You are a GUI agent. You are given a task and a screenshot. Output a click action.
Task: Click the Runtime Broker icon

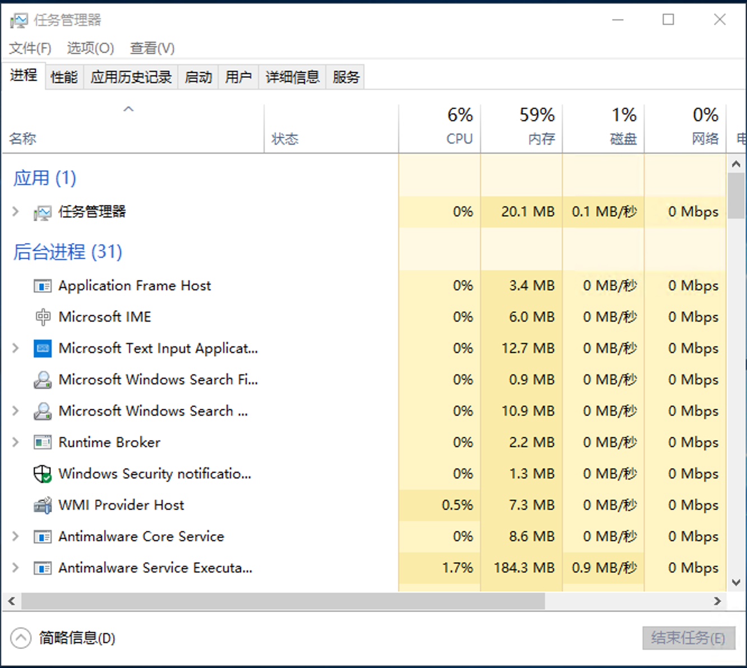[43, 443]
